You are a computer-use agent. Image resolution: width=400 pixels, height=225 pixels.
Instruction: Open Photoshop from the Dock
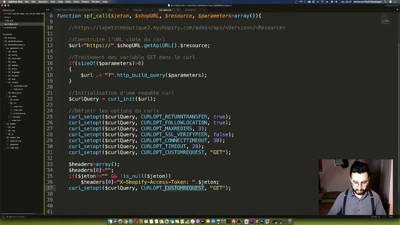coord(262,221)
